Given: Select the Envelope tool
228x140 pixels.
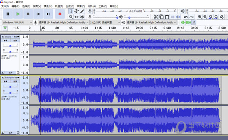Looking at the screenshot, I should pos(76,11).
